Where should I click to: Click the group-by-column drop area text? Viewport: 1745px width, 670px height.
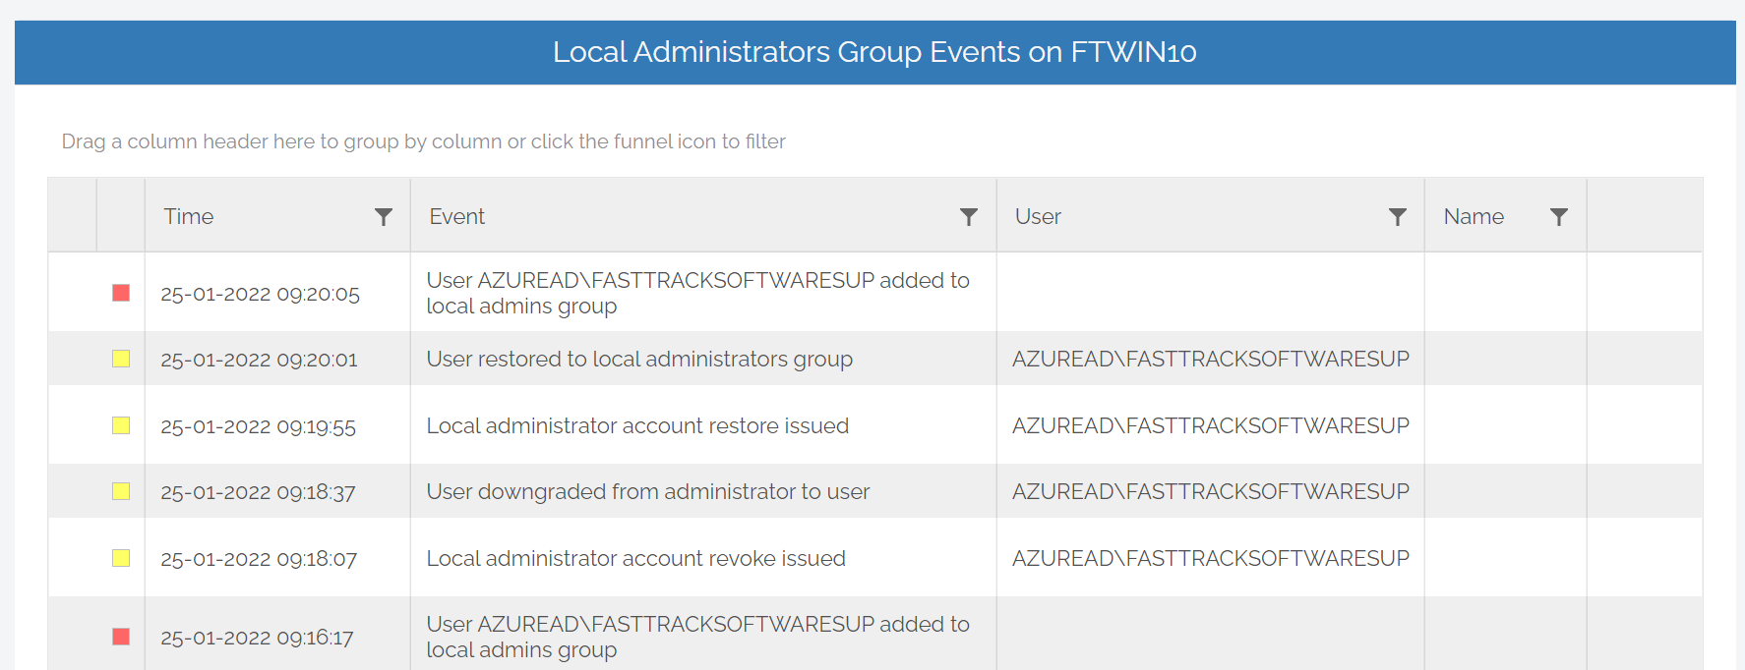click(423, 141)
